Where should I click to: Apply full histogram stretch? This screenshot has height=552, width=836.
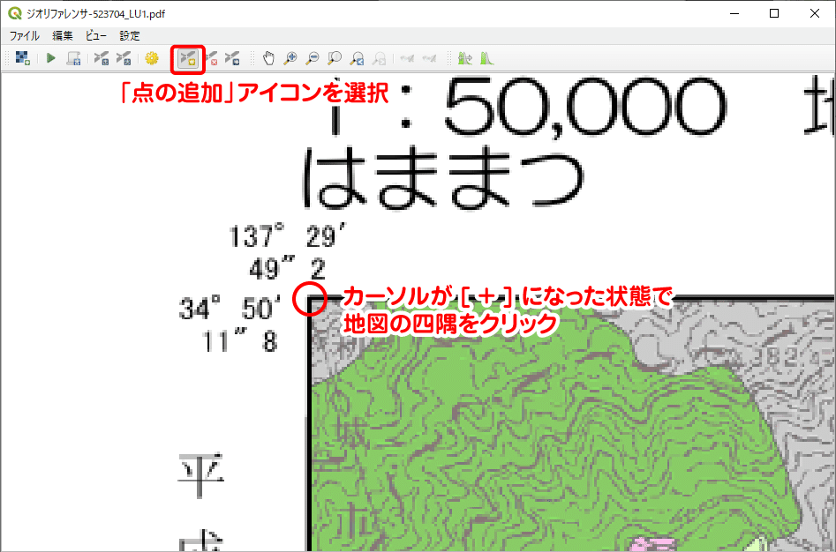click(x=464, y=58)
